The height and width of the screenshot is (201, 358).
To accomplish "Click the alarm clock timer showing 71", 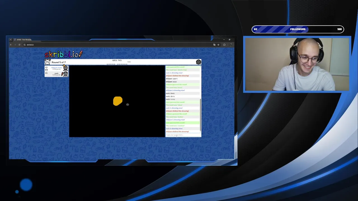I will (x=48, y=62).
